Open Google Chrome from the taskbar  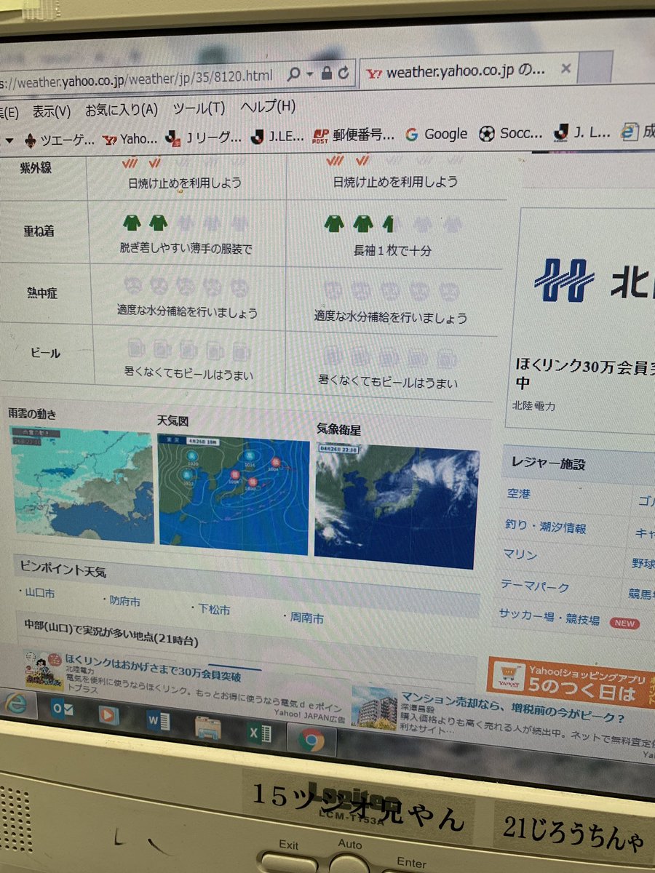[311, 739]
